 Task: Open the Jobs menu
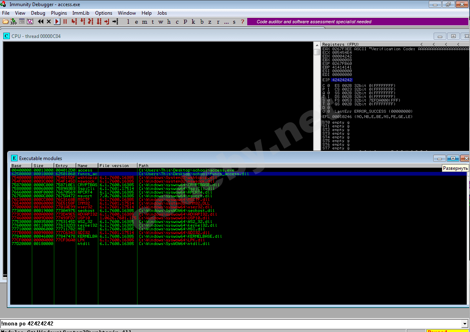162,13
